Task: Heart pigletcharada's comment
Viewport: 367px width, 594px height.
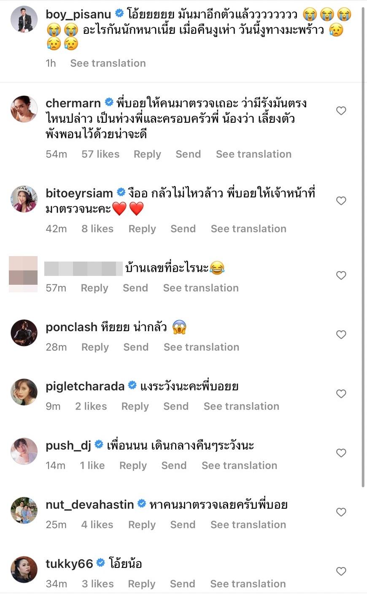Action: [x=341, y=394]
